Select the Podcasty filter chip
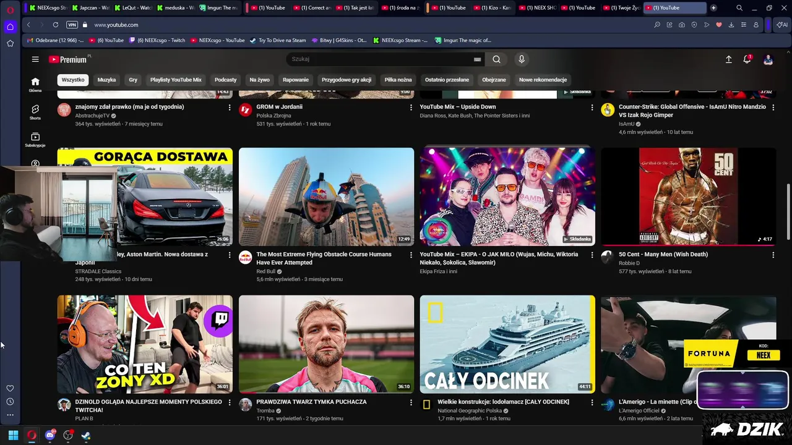Viewport: 792px width, 445px height. pyautogui.click(x=226, y=80)
